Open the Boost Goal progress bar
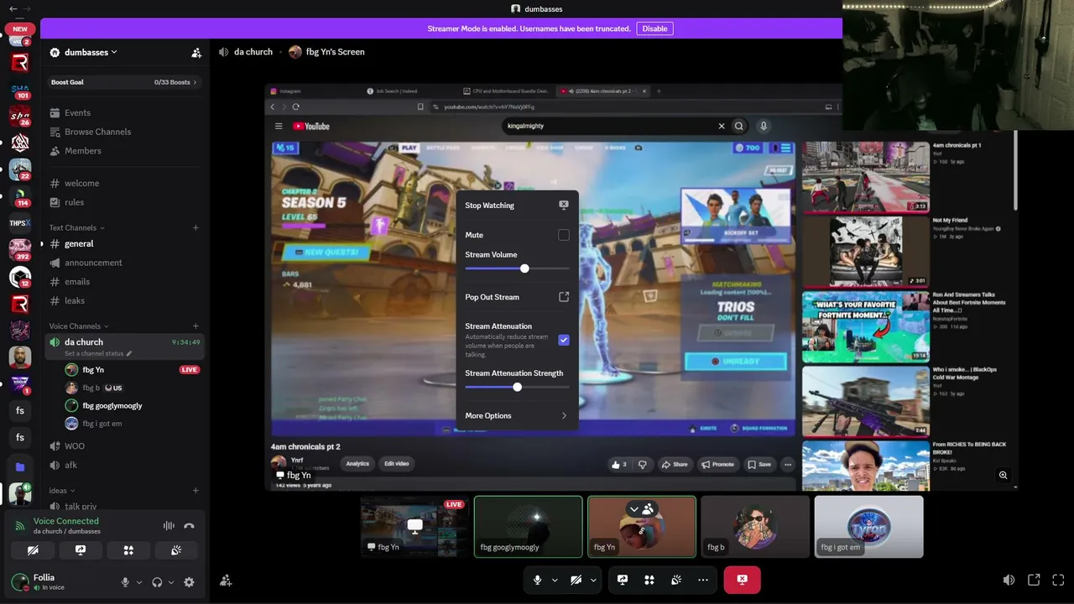 pos(124,82)
